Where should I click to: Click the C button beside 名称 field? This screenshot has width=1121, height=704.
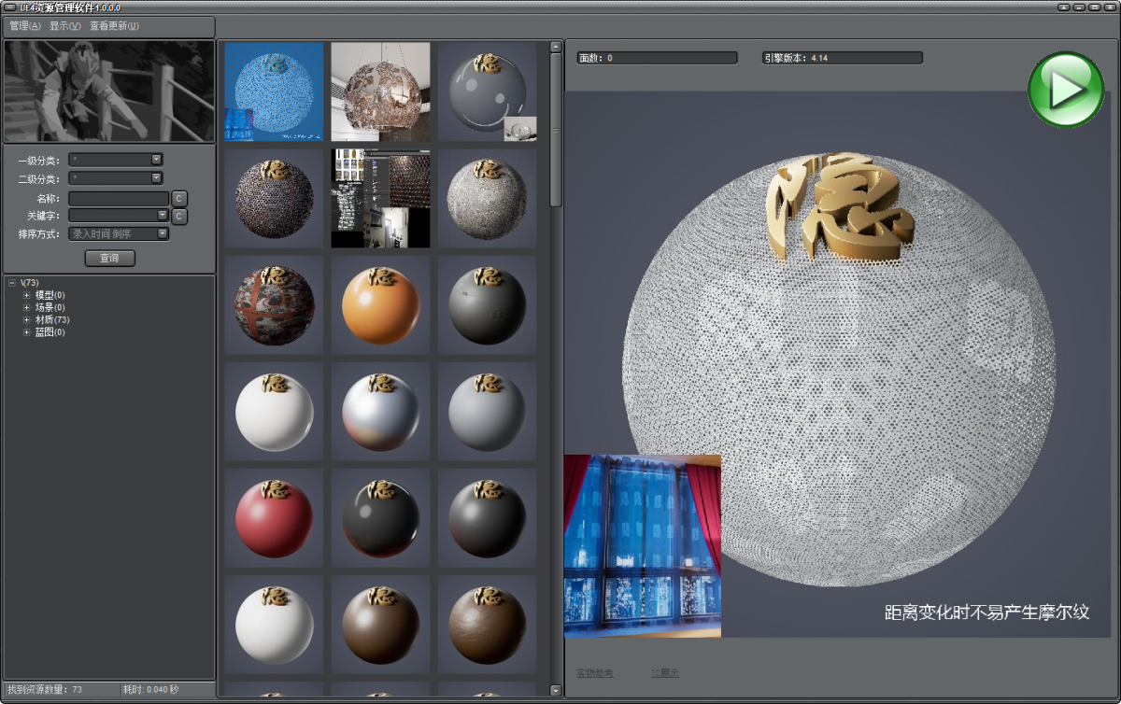tap(179, 199)
